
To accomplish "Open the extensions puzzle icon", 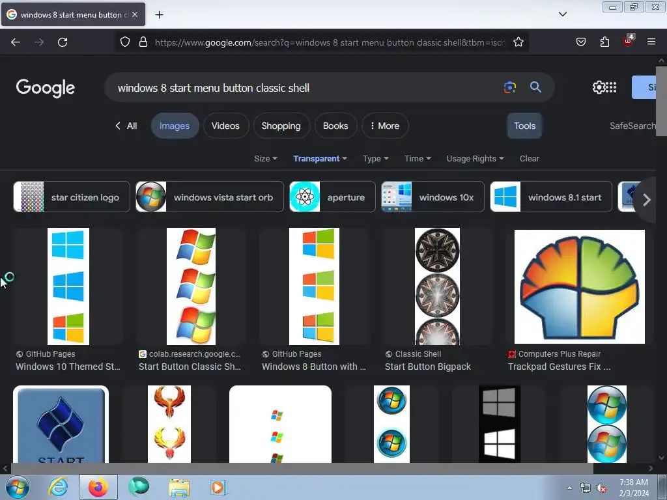I will [x=604, y=42].
